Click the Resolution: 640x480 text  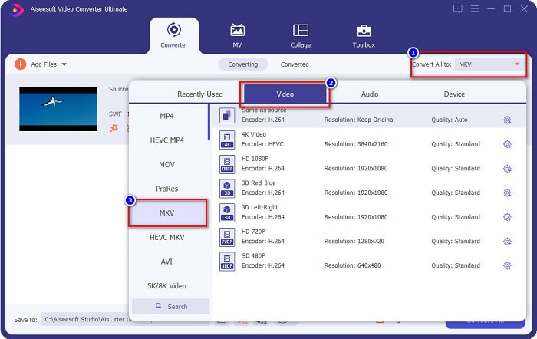[x=352, y=265]
